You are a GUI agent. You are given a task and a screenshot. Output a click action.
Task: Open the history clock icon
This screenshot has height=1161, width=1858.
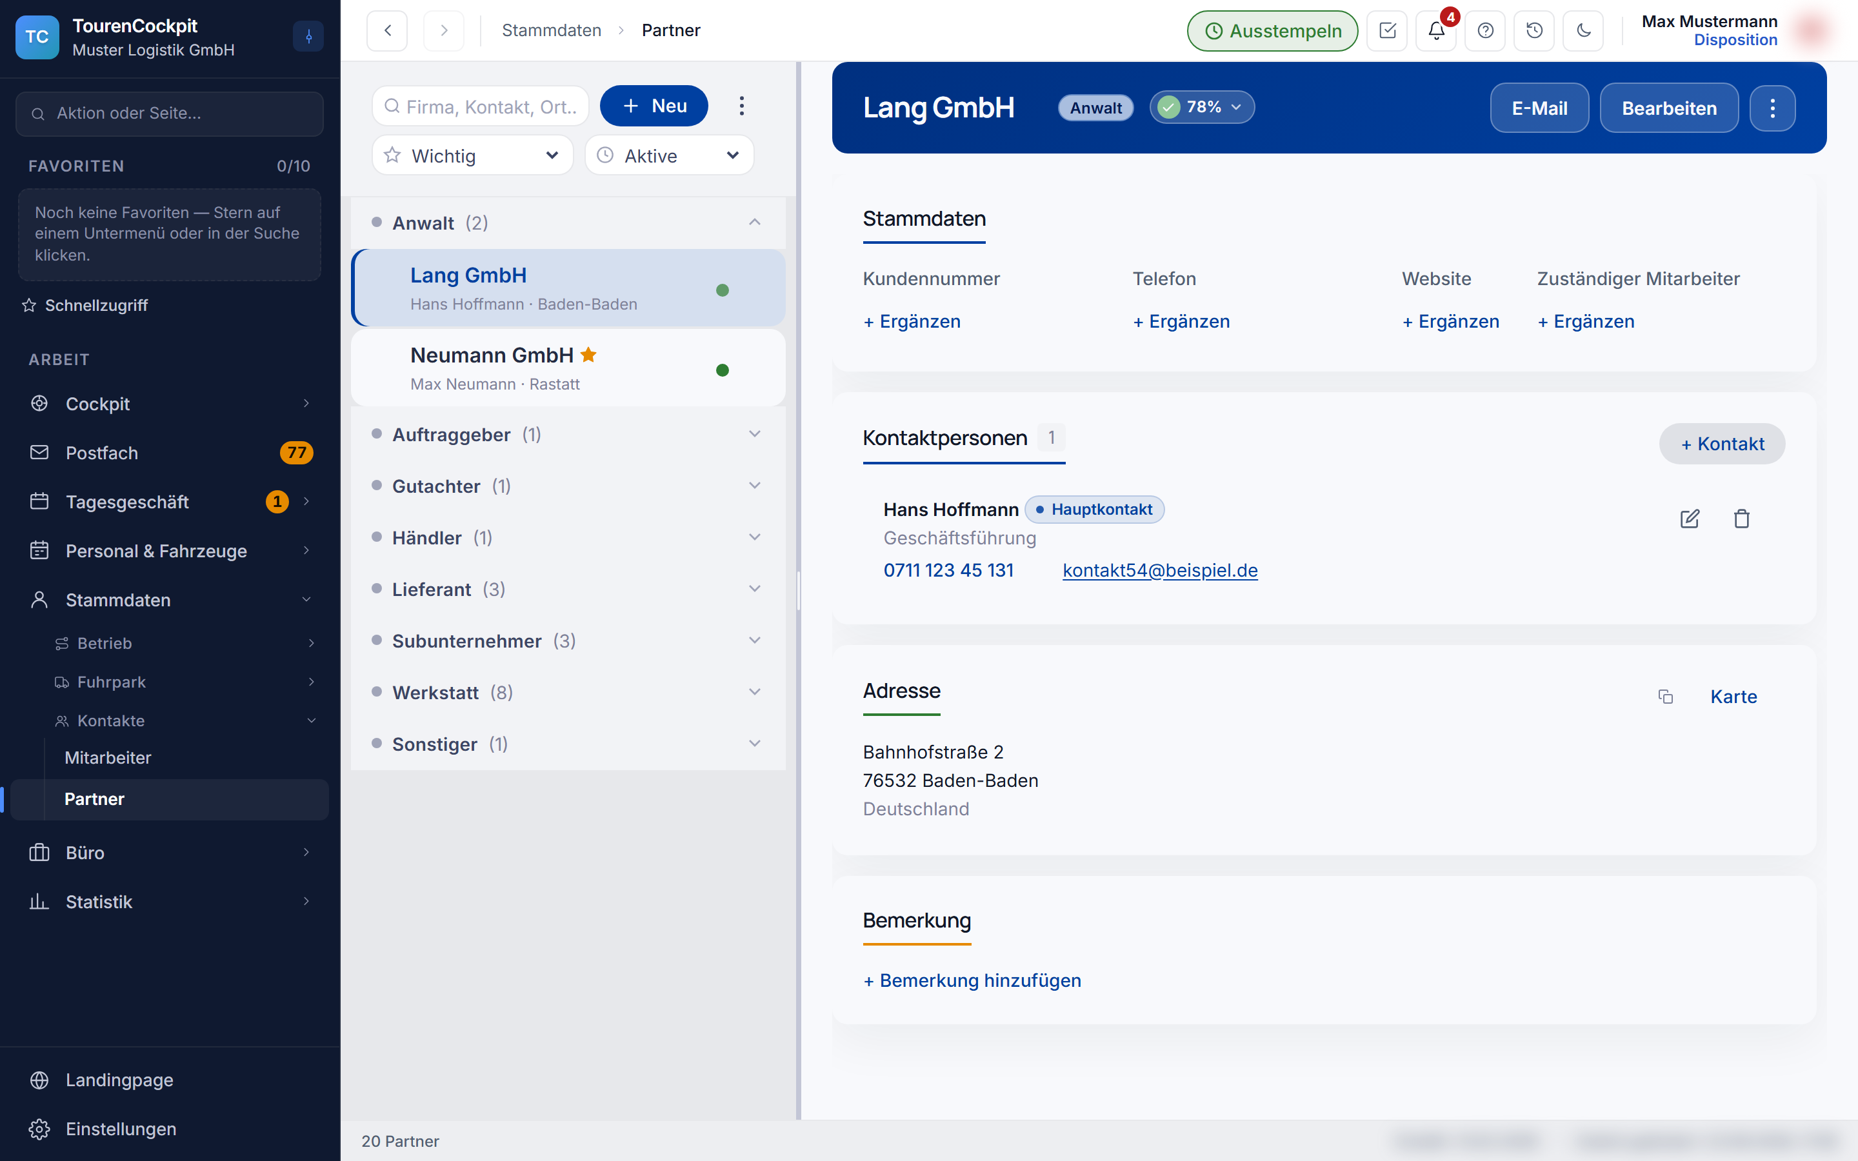click(x=1534, y=31)
